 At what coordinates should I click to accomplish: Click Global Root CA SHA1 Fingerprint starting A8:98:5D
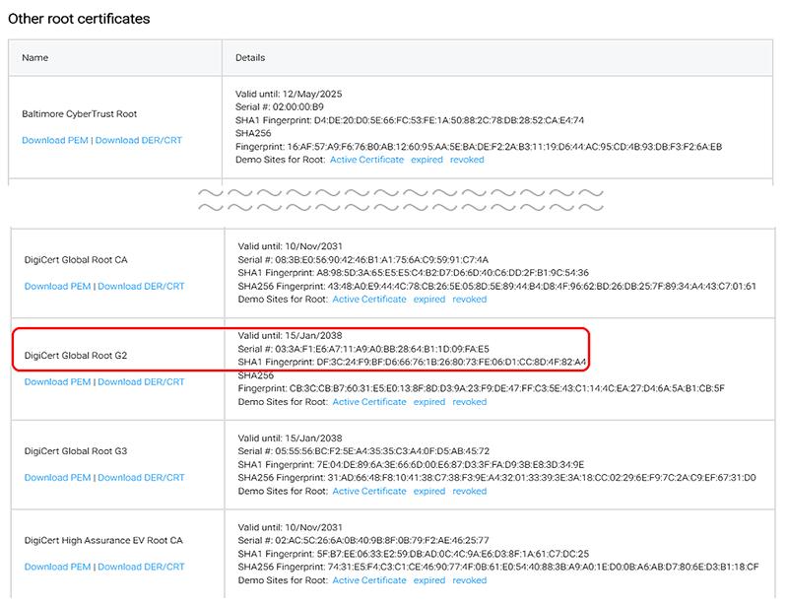[413, 273]
